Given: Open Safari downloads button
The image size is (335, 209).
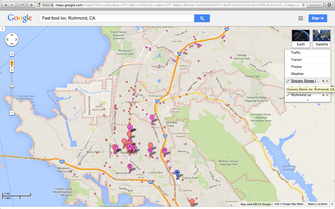Looking at the screenshot, I should pos(329,5).
